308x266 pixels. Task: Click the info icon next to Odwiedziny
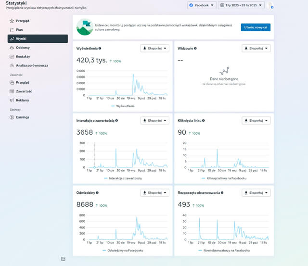97,193
